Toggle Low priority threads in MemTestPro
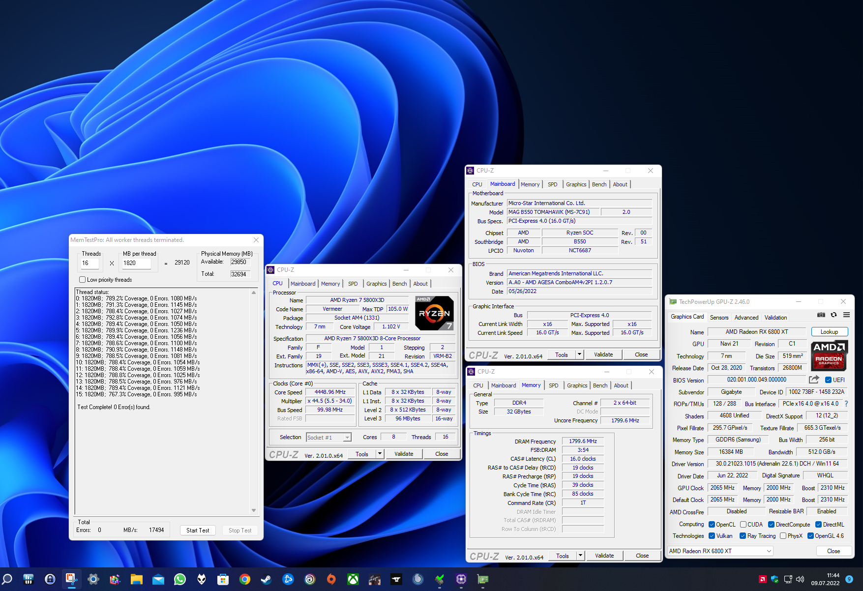Screen dimensions: 863x591 click(82, 279)
